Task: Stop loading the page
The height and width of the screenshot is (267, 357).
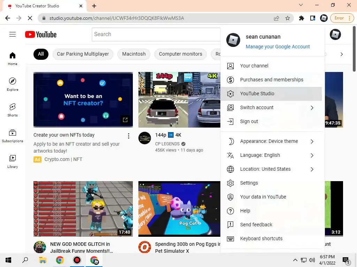Action: 30,18
